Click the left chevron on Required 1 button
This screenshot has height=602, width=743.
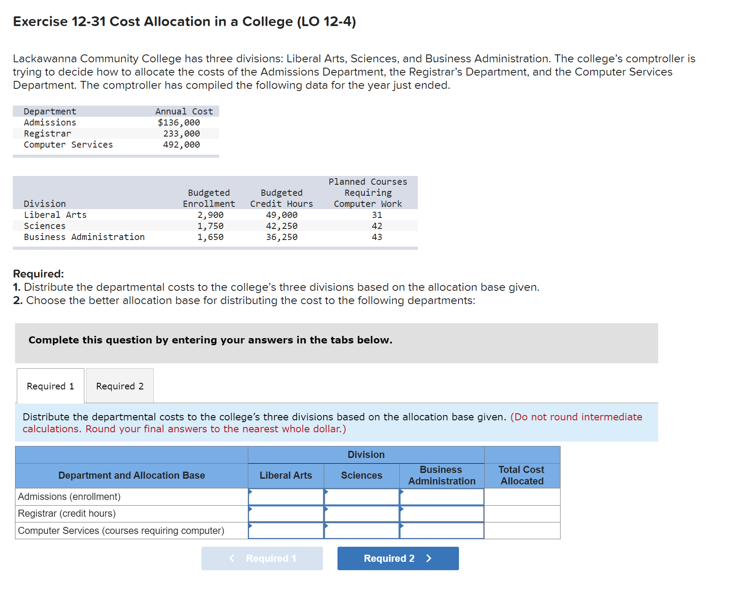232,558
